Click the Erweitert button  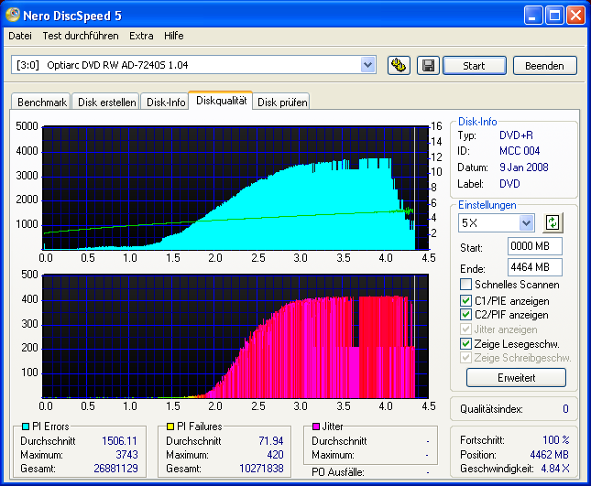pyautogui.click(x=516, y=378)
